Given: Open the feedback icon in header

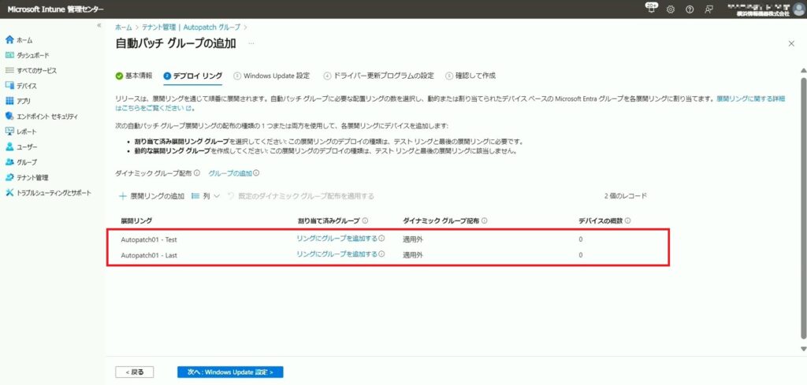Looking at the screenshot, I should [709, 9].
